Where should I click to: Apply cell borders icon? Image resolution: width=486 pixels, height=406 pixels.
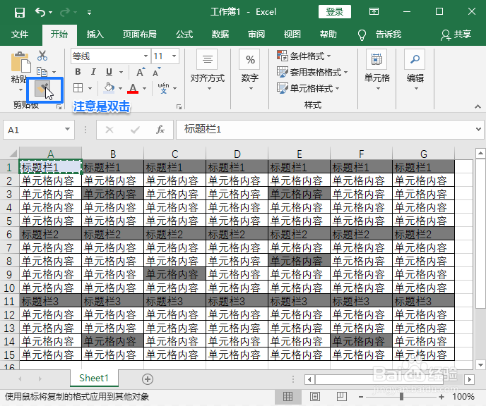(78, 88)
